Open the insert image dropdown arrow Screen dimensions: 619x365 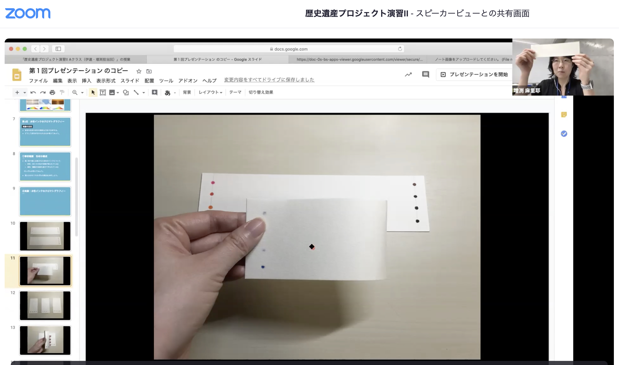pyautogui.click(x=118, y=93)
